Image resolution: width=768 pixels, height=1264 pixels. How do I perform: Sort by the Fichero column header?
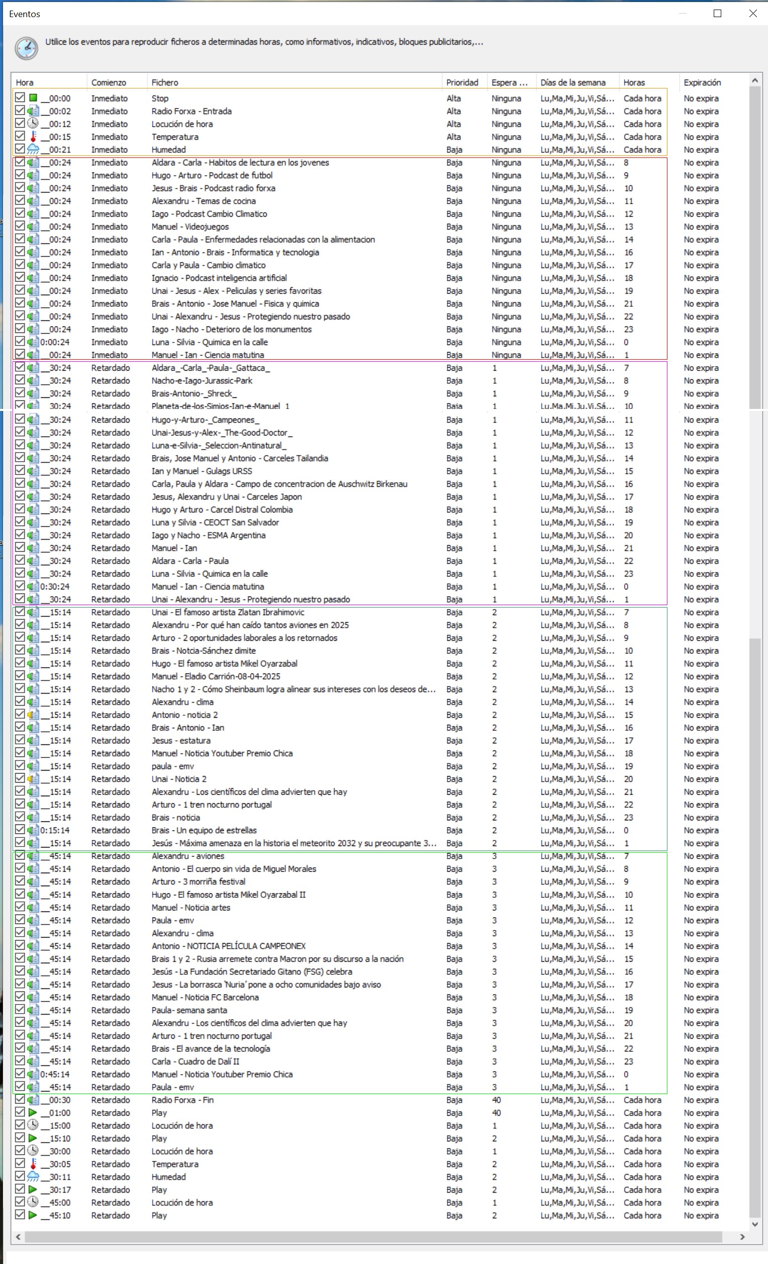pyautogui.click(x=164, y=82)
